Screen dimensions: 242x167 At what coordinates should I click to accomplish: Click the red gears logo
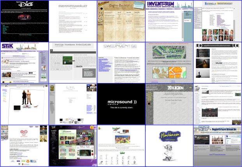(x=24, y=132)
